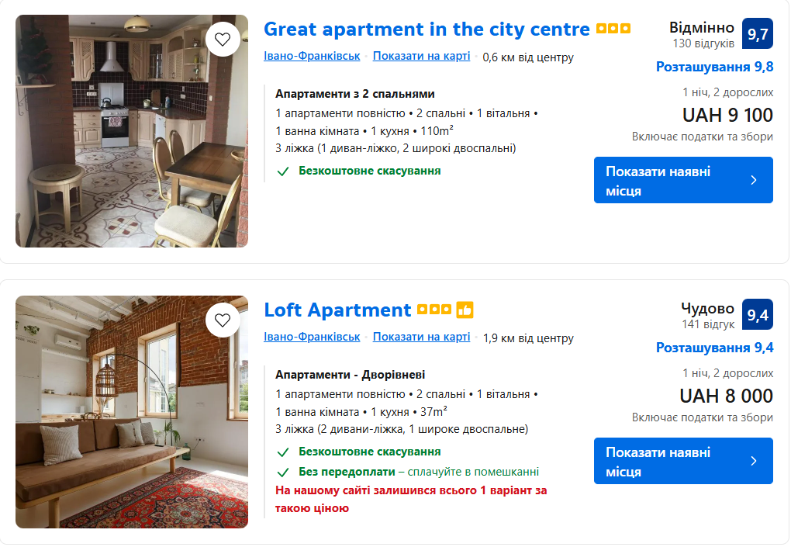This screenshot has height=547, width=791.
Task: Open Great apartment in the city centre listing
Action: pos(427,29)
